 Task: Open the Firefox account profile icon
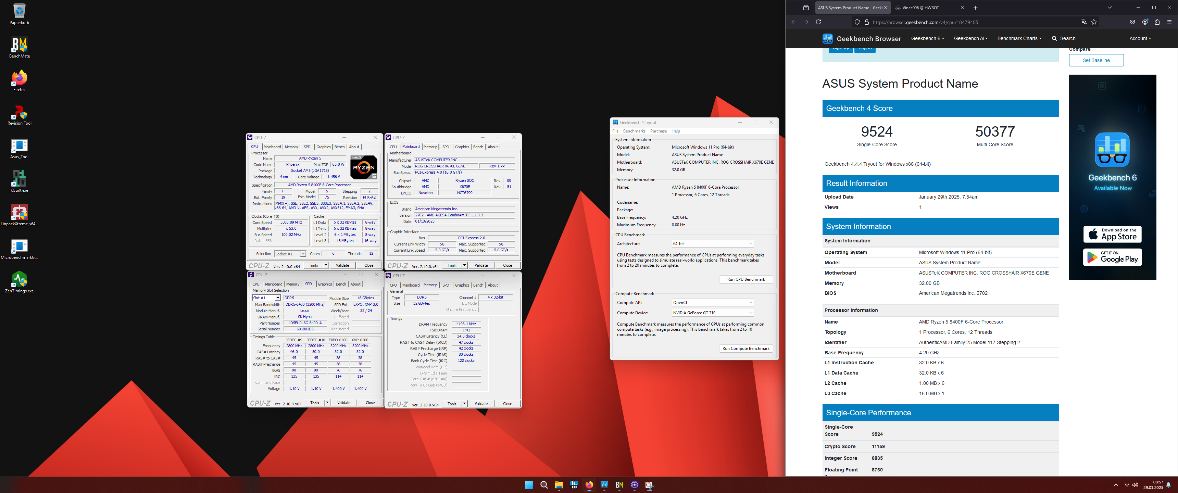coord(1145,22)
